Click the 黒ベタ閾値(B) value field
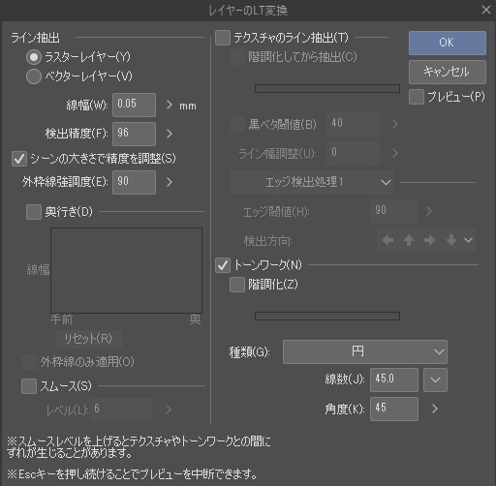Viewport: 496px width, 486px height. [x=353, y=124]
